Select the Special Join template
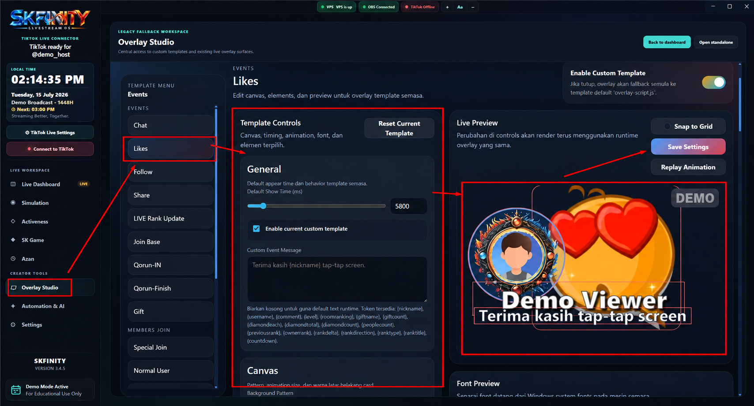The width and height of the screenshot is (754, 406). coord(170,347)
